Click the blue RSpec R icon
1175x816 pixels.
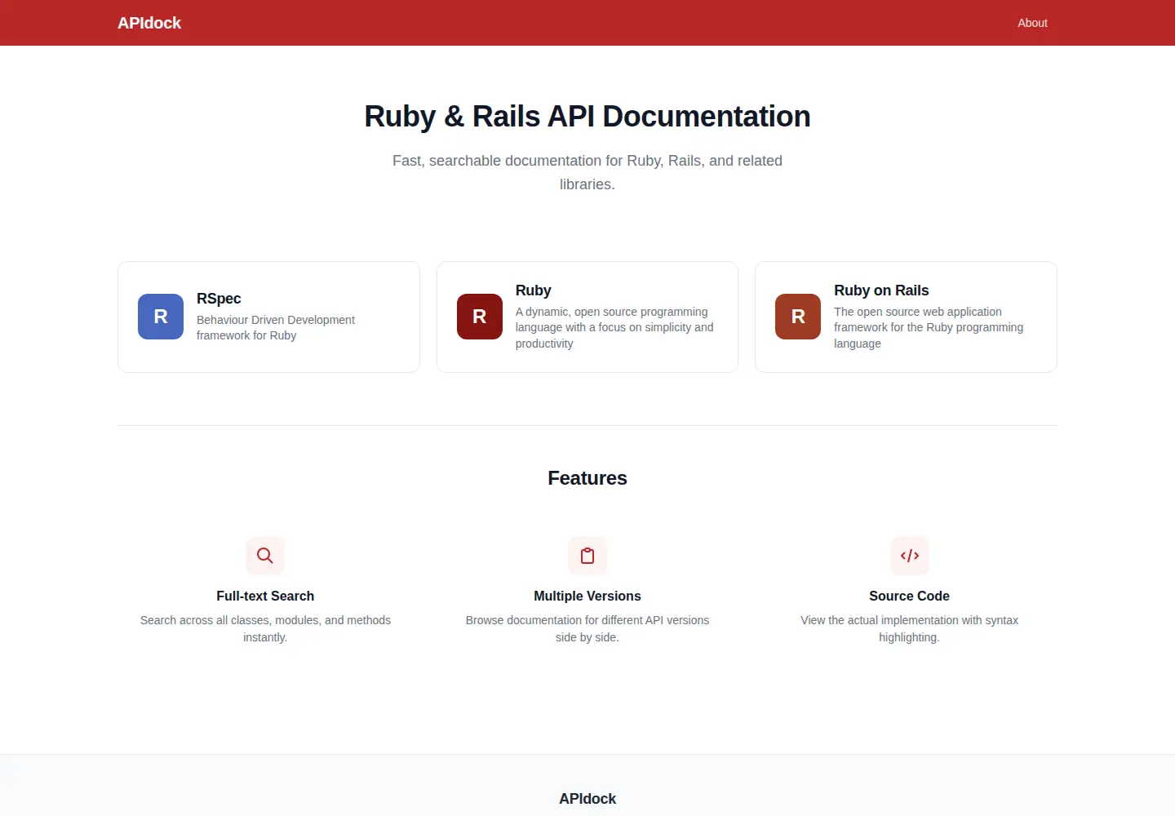point(161,317)
